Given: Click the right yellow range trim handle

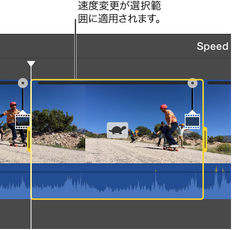Looking at the screenshot, I should [205, 139].
